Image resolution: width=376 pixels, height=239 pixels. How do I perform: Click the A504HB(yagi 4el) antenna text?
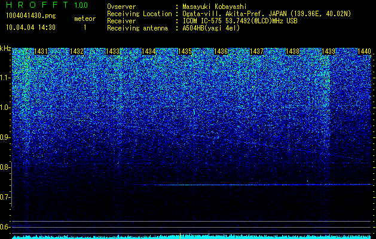211,28
